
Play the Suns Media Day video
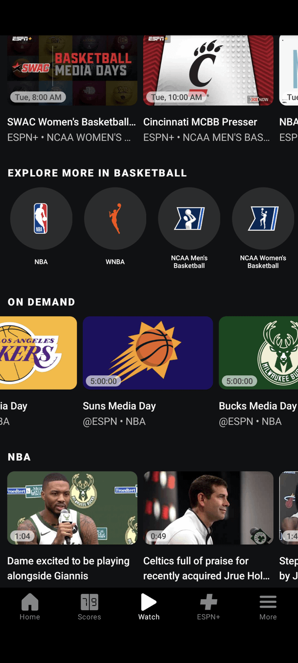pyautogui.click(x=148, y=353)
